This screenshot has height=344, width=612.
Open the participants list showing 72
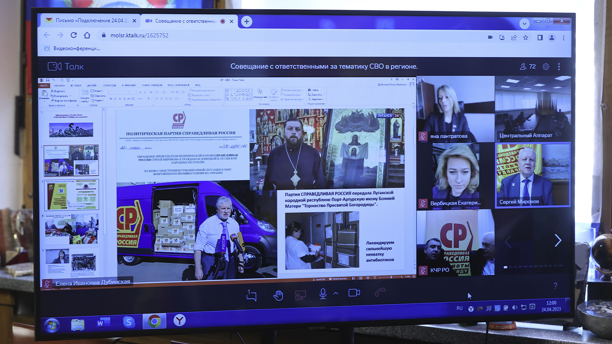527,67
